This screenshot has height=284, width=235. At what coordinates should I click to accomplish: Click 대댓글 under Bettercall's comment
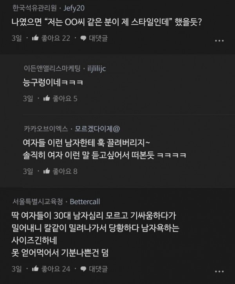tap(98, 269)
